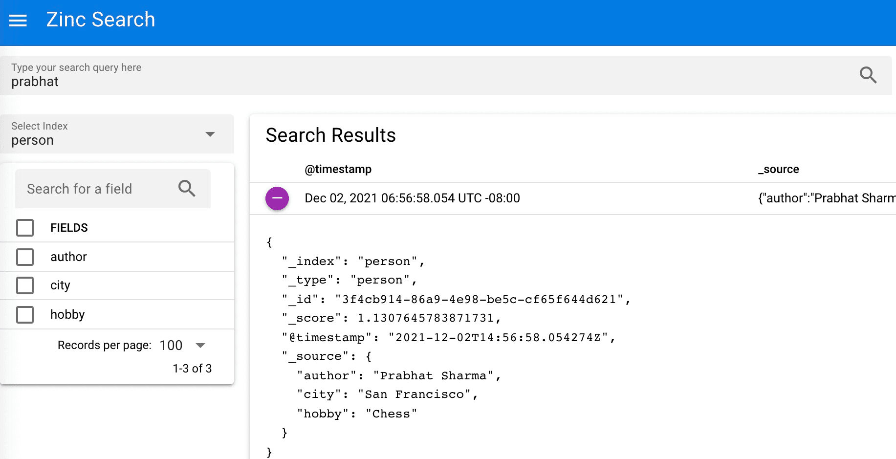Focus the Search for a field input
This screenshot has width=896, height=459.
pos(88,188)
